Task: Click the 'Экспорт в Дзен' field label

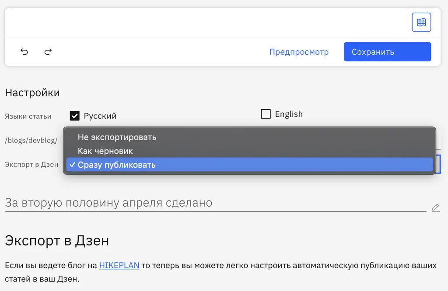Action: click(31, 165)
